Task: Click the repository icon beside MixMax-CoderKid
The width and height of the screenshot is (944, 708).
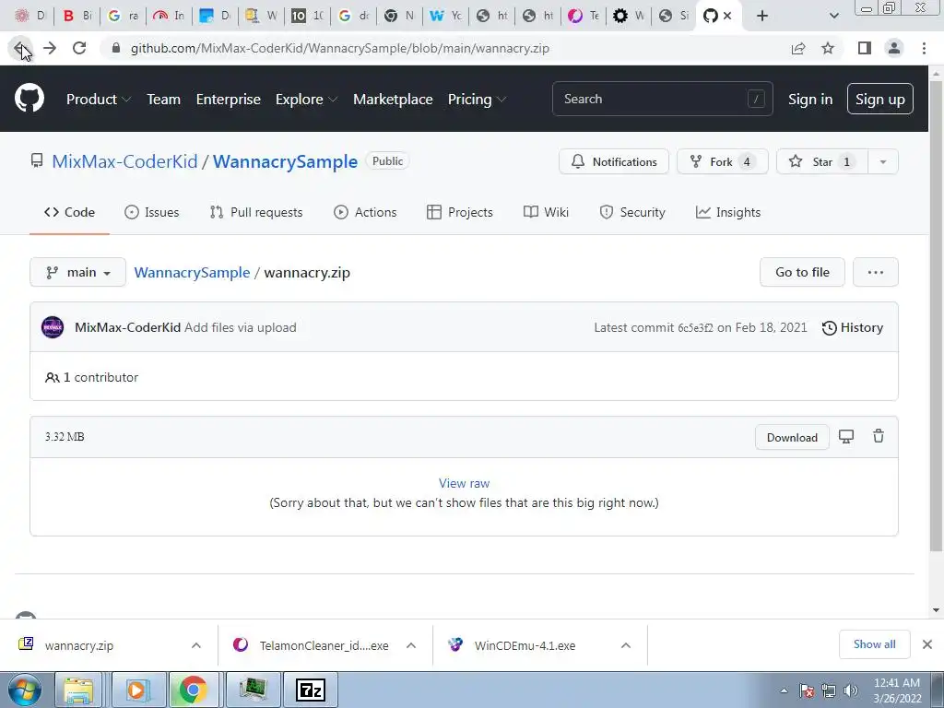Action: point(37,160)
